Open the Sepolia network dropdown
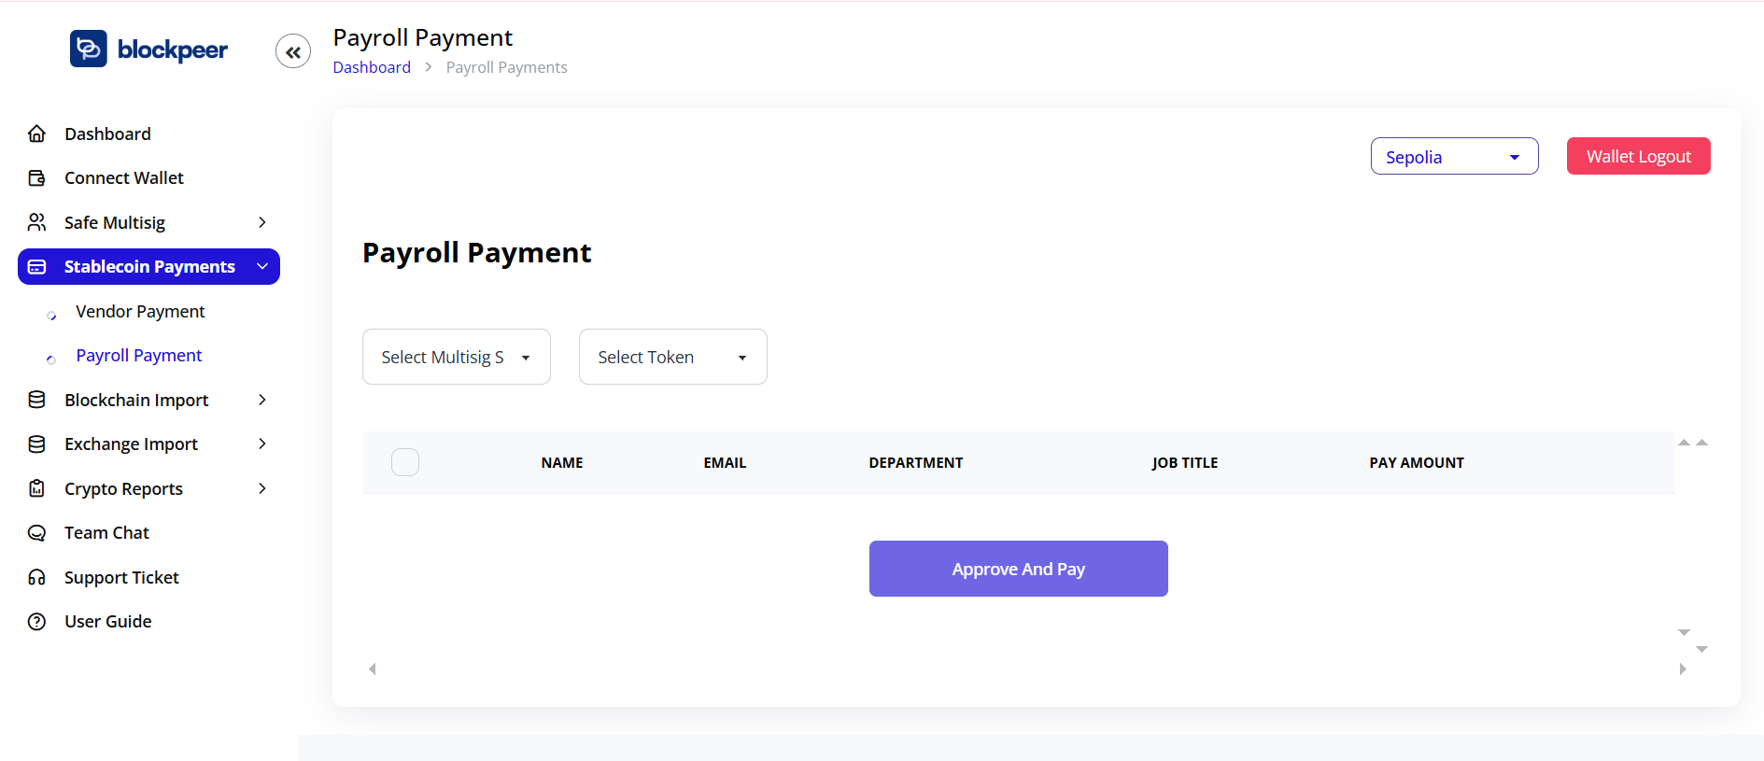The image size is (1764, 761). point(1453,156)
